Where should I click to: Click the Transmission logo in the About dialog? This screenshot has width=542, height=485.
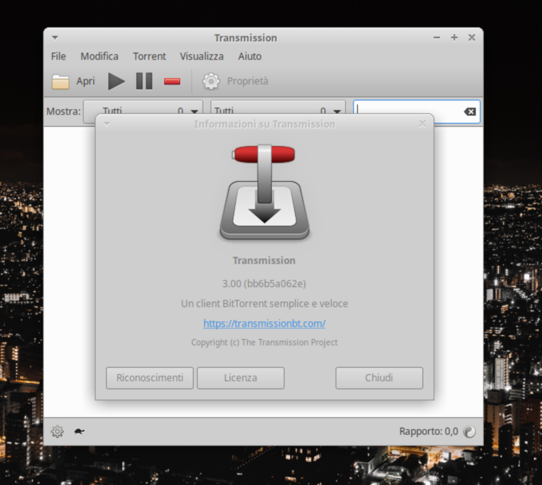(264, 192)
